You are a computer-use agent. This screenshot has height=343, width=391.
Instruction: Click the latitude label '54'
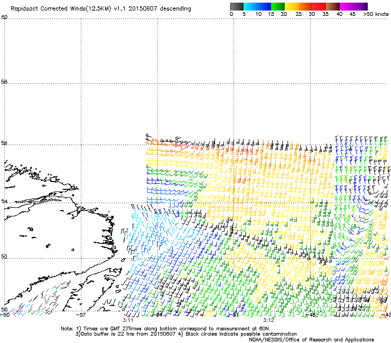coord(4,201)
